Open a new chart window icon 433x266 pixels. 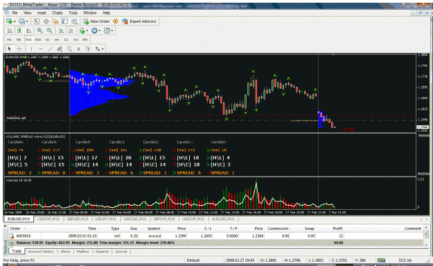pos(9,21)
